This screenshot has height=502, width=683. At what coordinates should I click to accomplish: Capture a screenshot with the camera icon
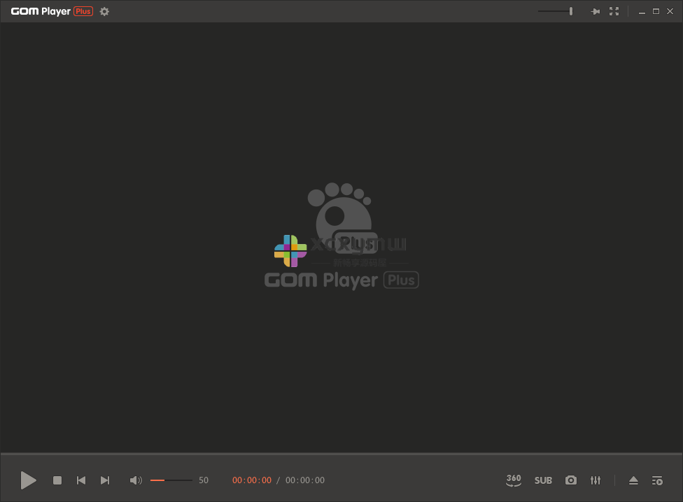pyautogui.click(x=571, y=480)
